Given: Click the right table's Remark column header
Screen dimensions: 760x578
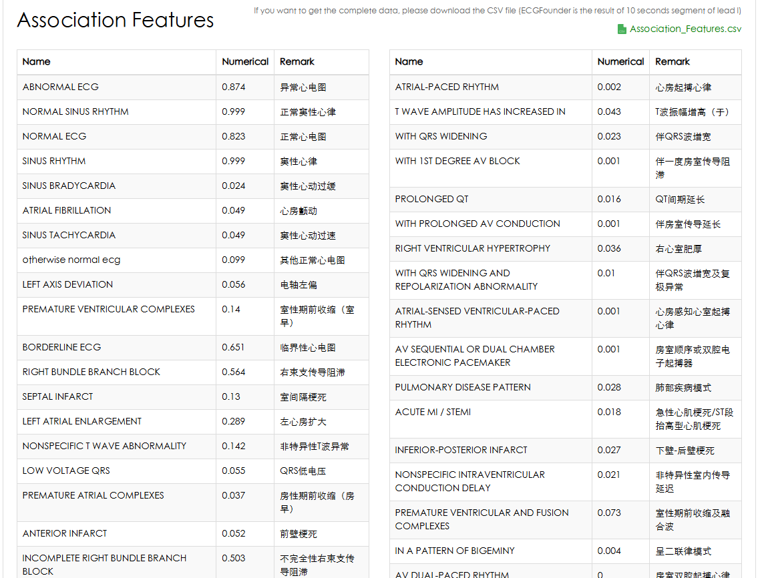Looking at the screenshot, I should coord(673,61).
